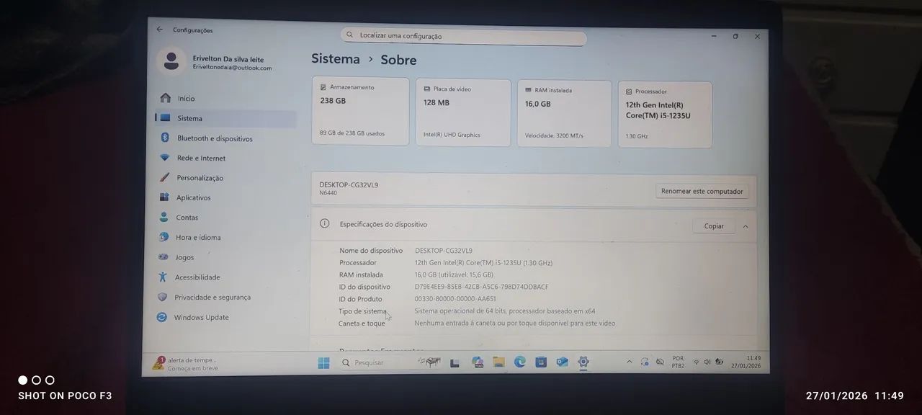Open Windows Update from the sidebar
The height and width of the screenshot is (415, 922).
point(201,317)
